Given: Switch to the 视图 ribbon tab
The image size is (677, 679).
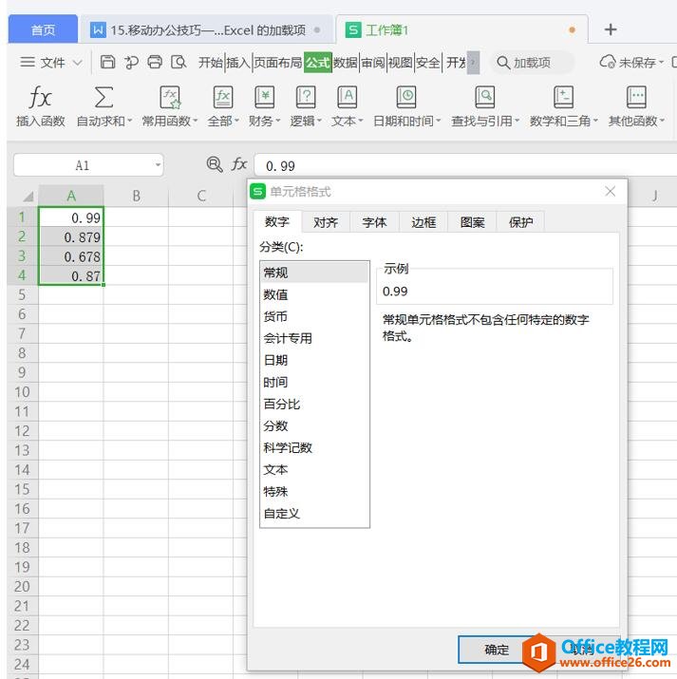Looking at the screenshot, I should [400, 63].
